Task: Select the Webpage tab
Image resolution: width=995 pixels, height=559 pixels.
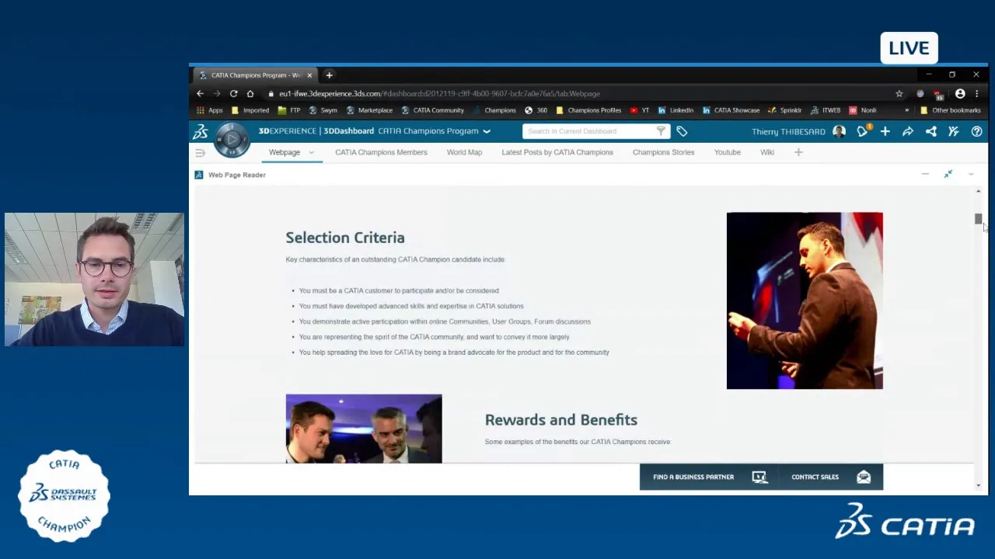Action: click(285, 152)
